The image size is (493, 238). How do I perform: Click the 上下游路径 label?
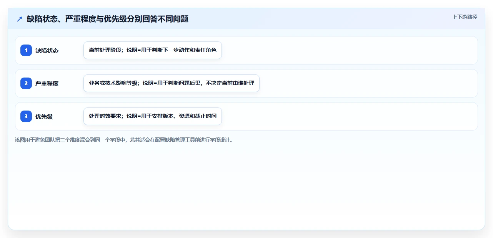[465, 17]
